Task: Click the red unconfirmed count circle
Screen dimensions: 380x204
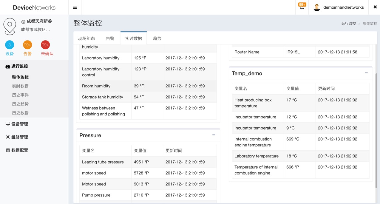Action: pyautogui.click(x=45, y=45)
